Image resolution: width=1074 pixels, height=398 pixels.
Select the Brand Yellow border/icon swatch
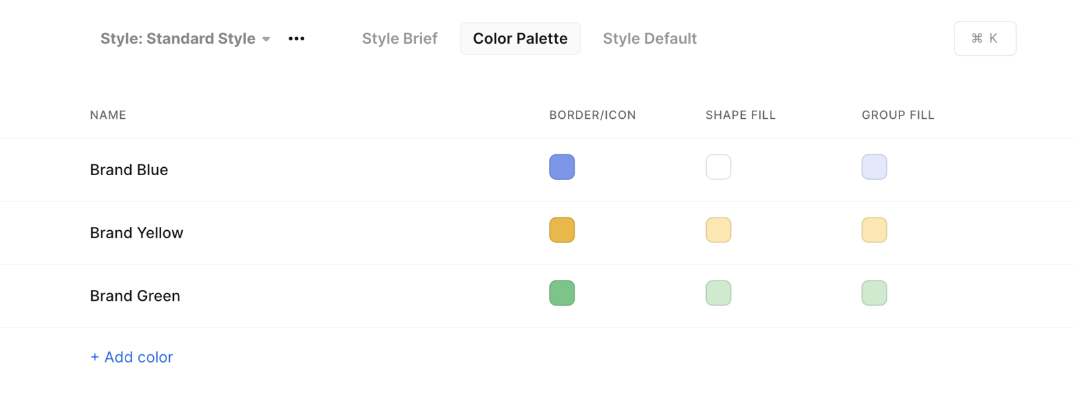(x=562, y=230)
